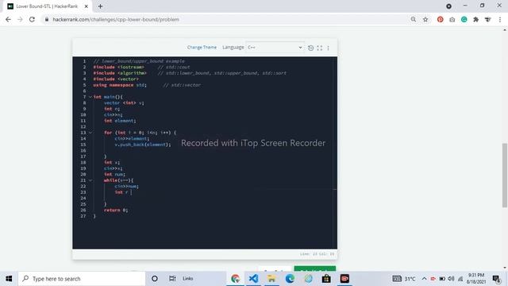508x286 pixels.
Task: Click line 26 return 0 statement
Action: coord(116,210)
